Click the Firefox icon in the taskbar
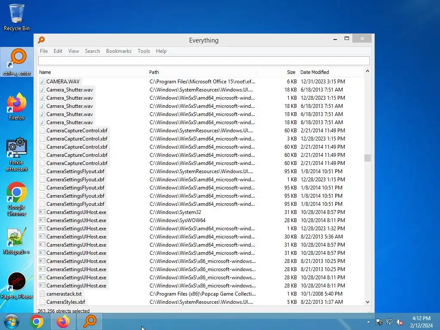 coord(63,321)
